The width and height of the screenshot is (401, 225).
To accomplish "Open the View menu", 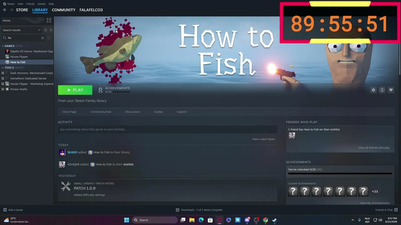I will tap(20, 4).
